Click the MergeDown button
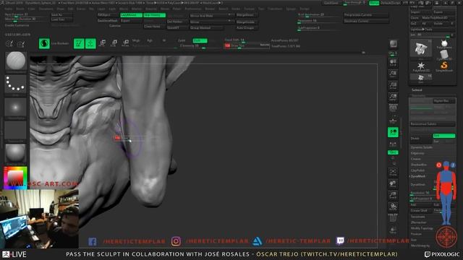Image resolution: width=463 pixels, height=260 pixels. coord(246,14)
